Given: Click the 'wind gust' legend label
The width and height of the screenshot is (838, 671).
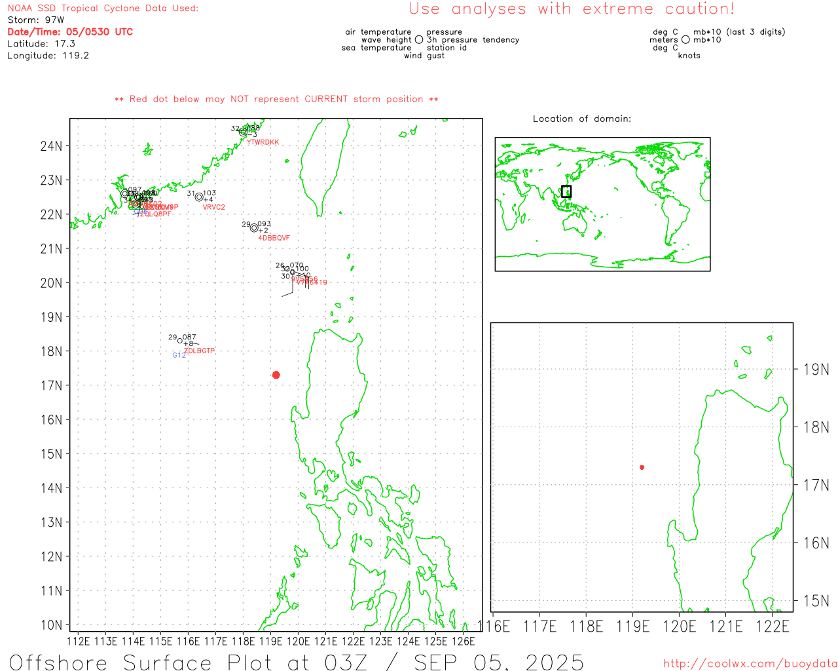Looking at the screenshot, I should [x=424, y=56].
